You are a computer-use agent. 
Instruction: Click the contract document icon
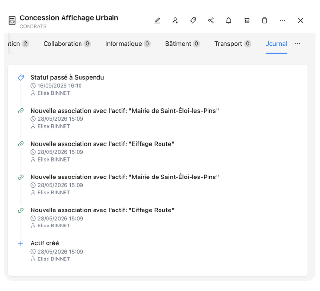click(12, 21)
